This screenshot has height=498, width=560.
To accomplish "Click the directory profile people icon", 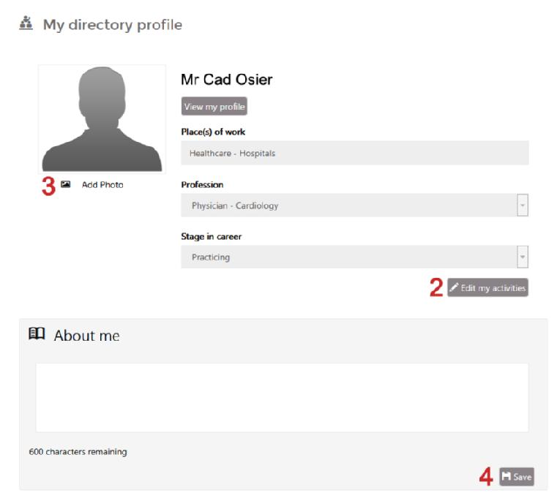I will (26, 25).
